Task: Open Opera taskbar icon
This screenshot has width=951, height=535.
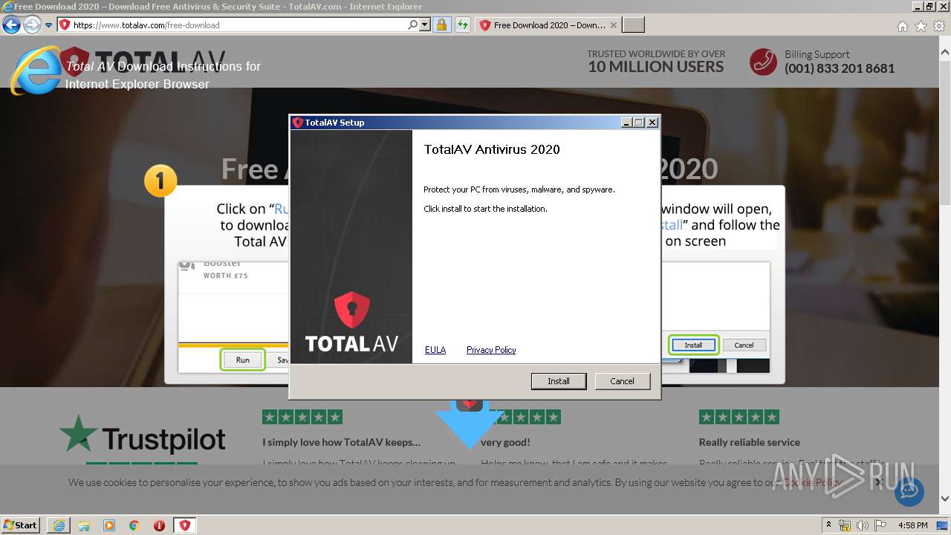Action: [x=159, y=525]
